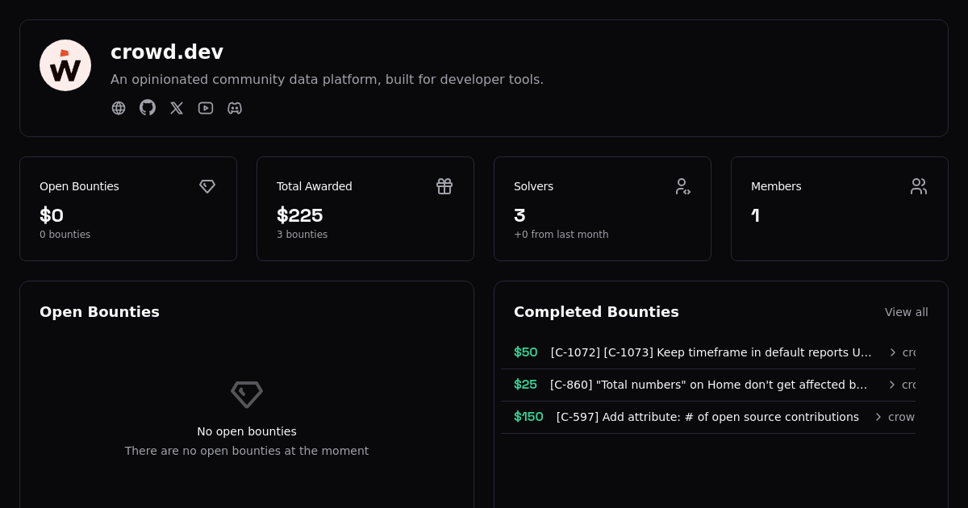This screenshot has width=968, height=508.
Task: Click the diamond icon on Open Bounties card
Action: 207,186
